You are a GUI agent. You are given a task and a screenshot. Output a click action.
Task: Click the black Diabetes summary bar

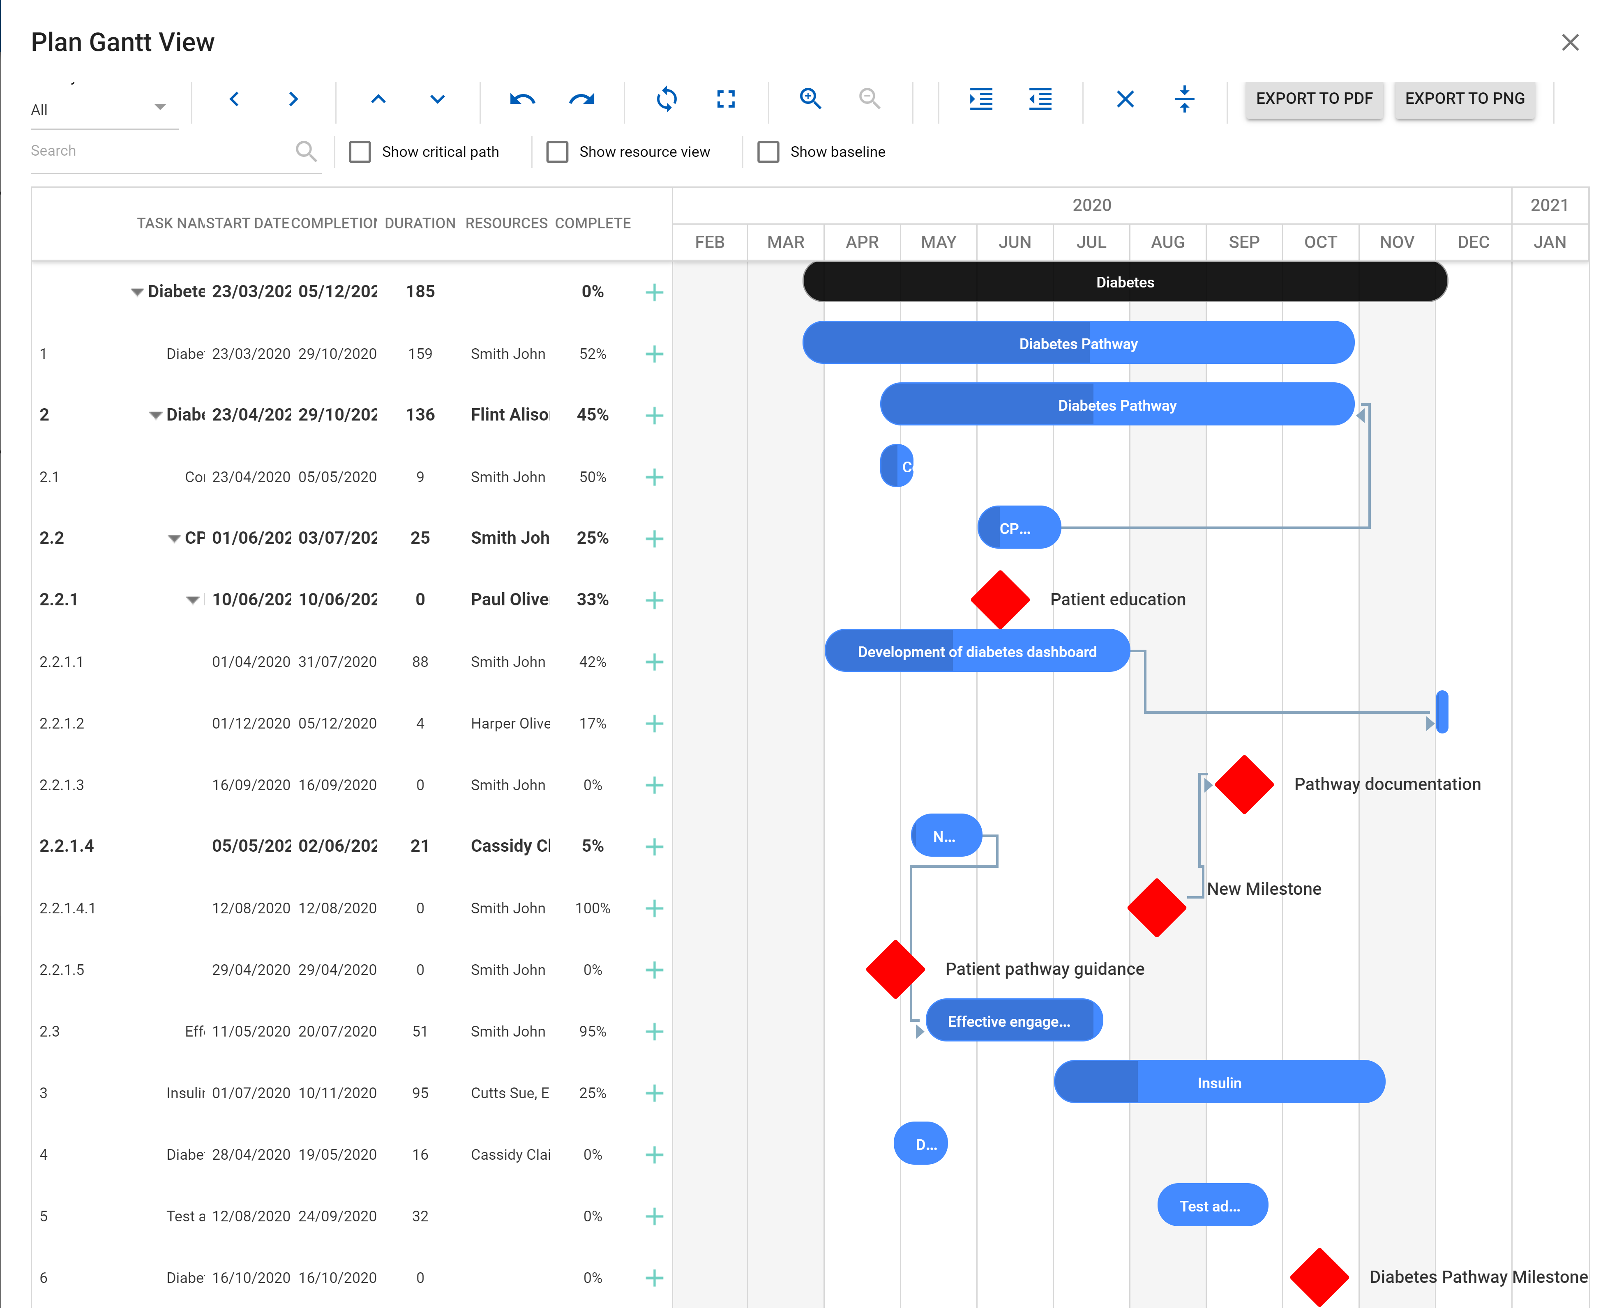click(1125, 283)
